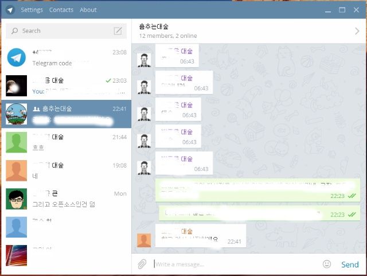Click the paperclip attach file icon
The width and height of the screenshot is (367, 276).
(142, 264)
